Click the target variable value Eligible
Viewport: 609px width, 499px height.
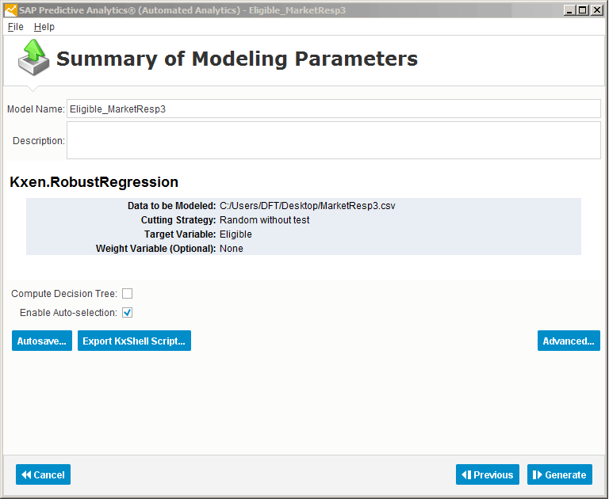click(x=236, y=234)
